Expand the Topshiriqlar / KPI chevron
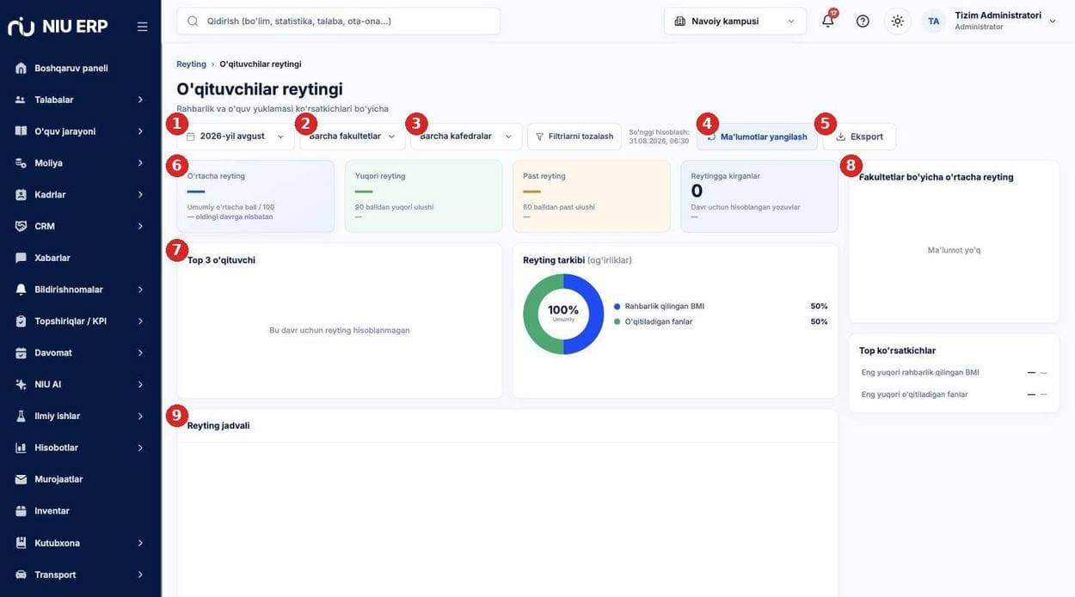The width and height of the screenshot is (1075, 597). point(140,321)
